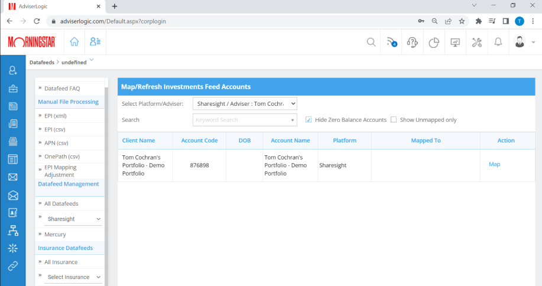This screenshot has width=542, height=286.
Task: Click the contact card icon in sidebar
Action: (x=13, y=213)
